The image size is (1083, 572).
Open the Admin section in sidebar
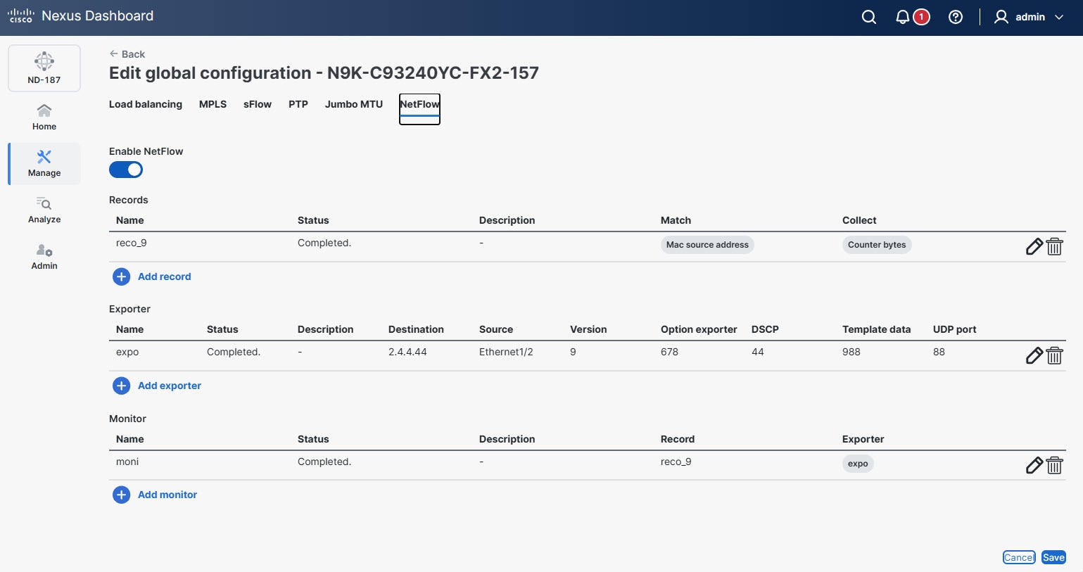tap(44, 256)
